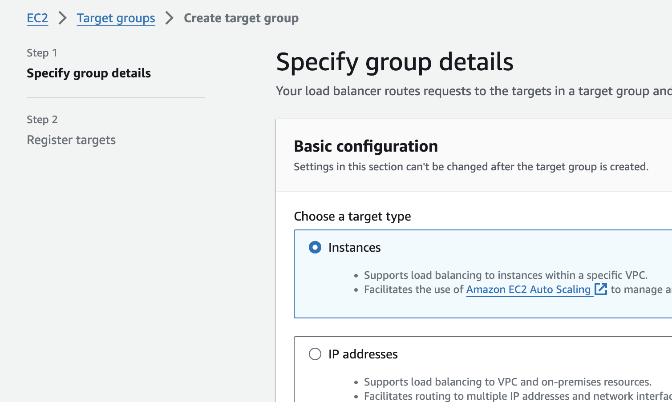Click the Instances option label text

point(354,248)
